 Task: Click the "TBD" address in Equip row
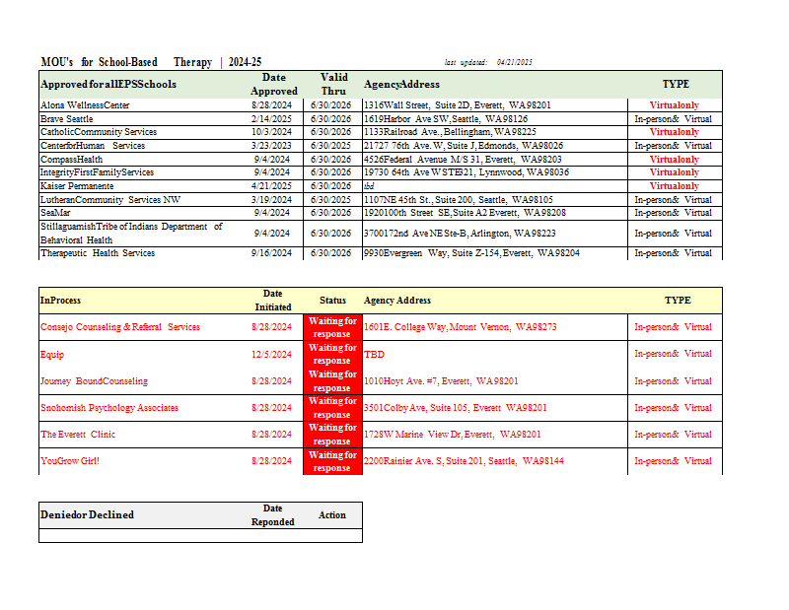click(375, 354)
